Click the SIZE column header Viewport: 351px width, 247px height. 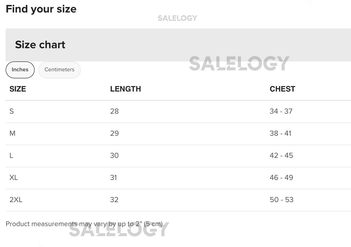(18, 89)
